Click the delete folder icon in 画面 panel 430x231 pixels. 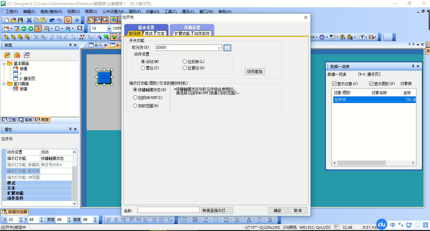coord(17,55)
